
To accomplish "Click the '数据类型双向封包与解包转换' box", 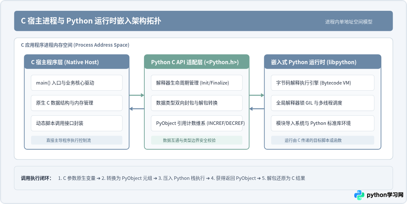I will [197, 103].
